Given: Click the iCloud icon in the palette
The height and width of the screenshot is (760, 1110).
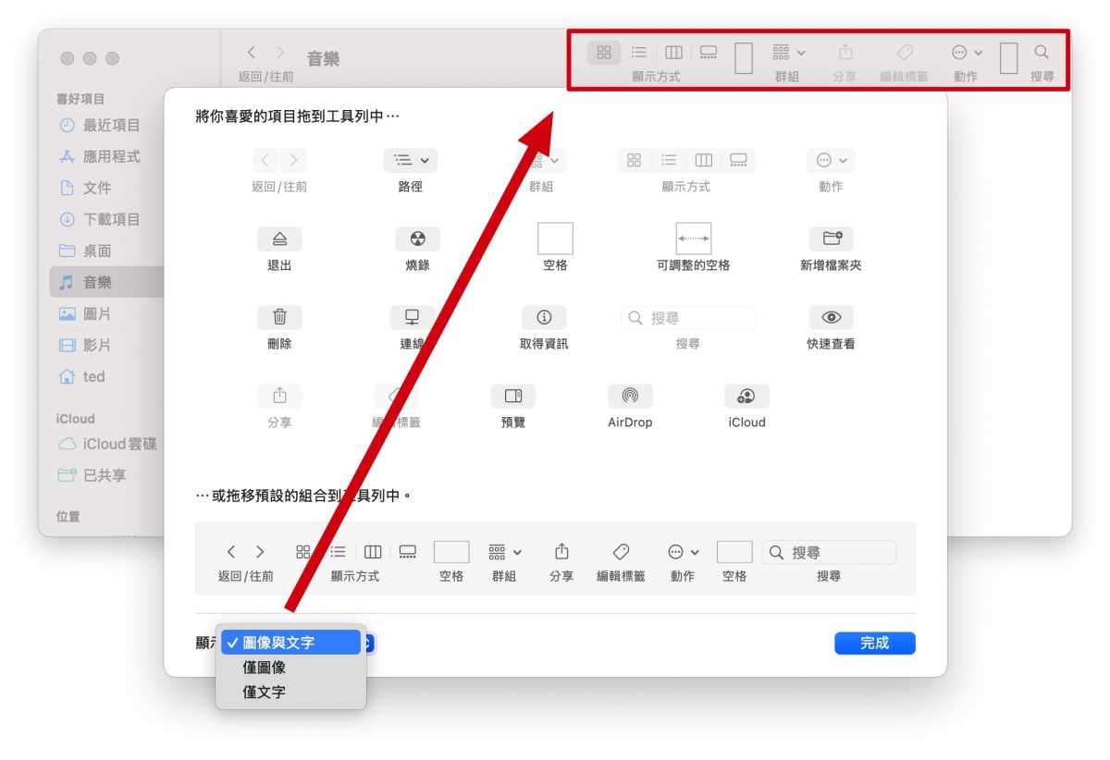Looking at the screenshot, I should point(746,396).
